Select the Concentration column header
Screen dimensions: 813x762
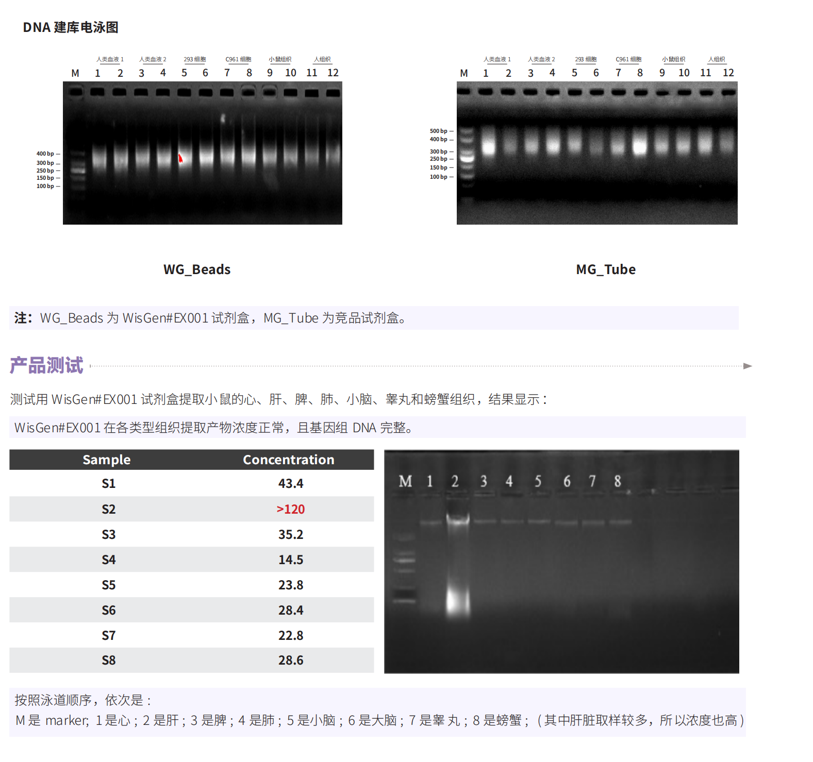tap(289, 460)
